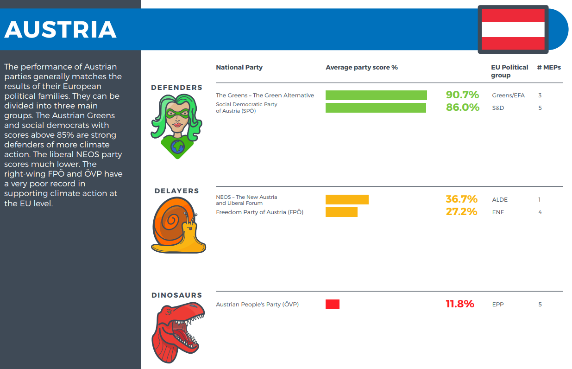Click the DELAYERS section heading
This screenshot has width=572, height=369.
(x=177, y=191)
